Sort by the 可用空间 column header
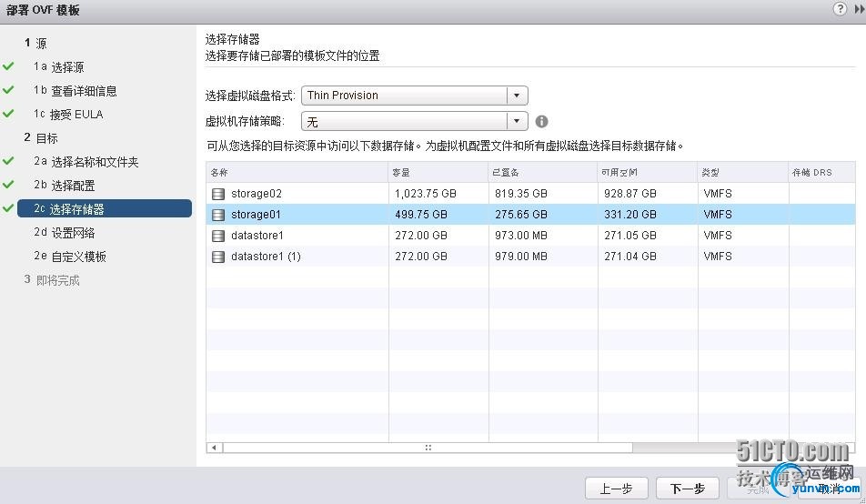The height and width of the screenshot is (504, 866). pos(648,173)
